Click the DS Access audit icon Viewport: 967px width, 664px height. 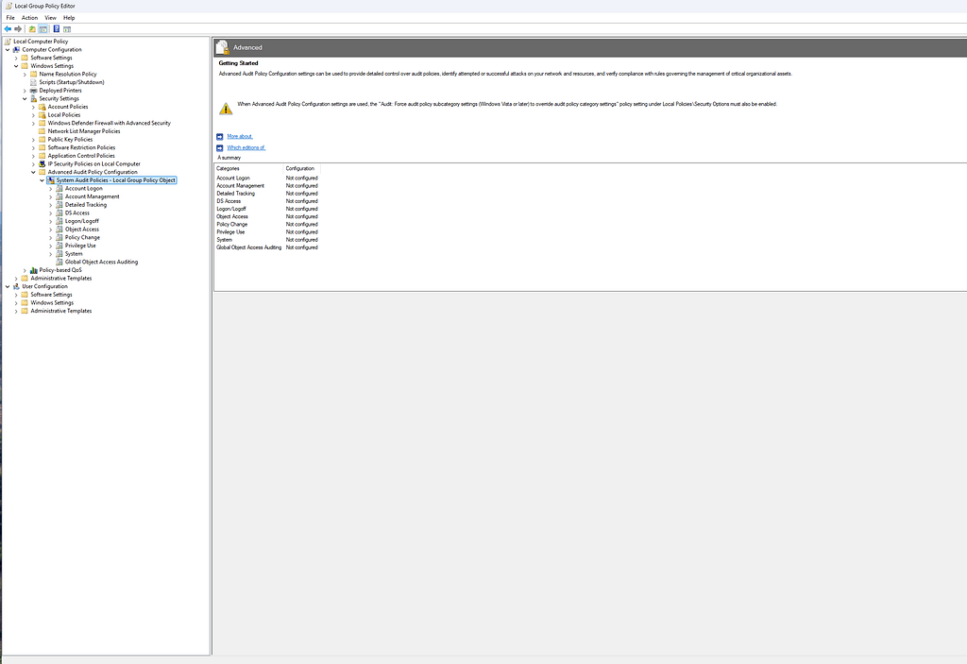[59, 213]
